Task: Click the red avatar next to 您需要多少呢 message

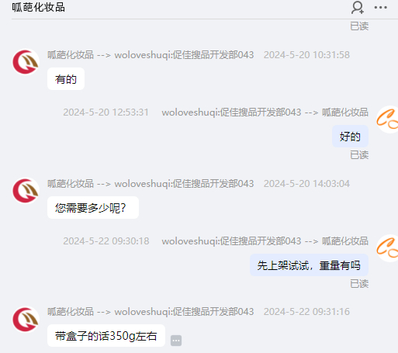Action: pyautogui.click(x=26, y=191)
